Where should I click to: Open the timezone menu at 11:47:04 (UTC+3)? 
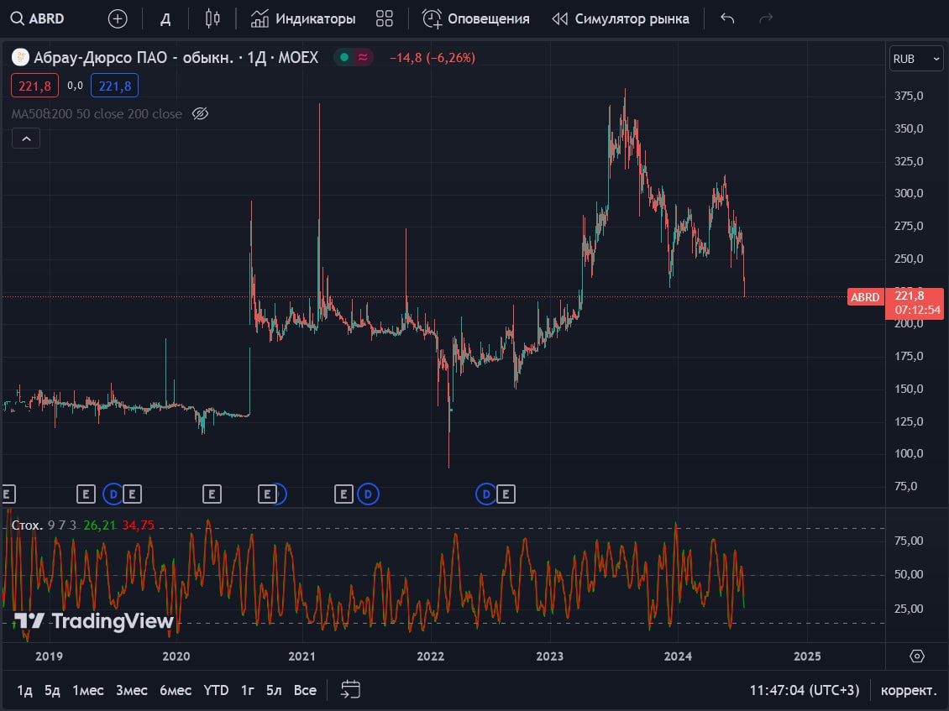[805, 690]
